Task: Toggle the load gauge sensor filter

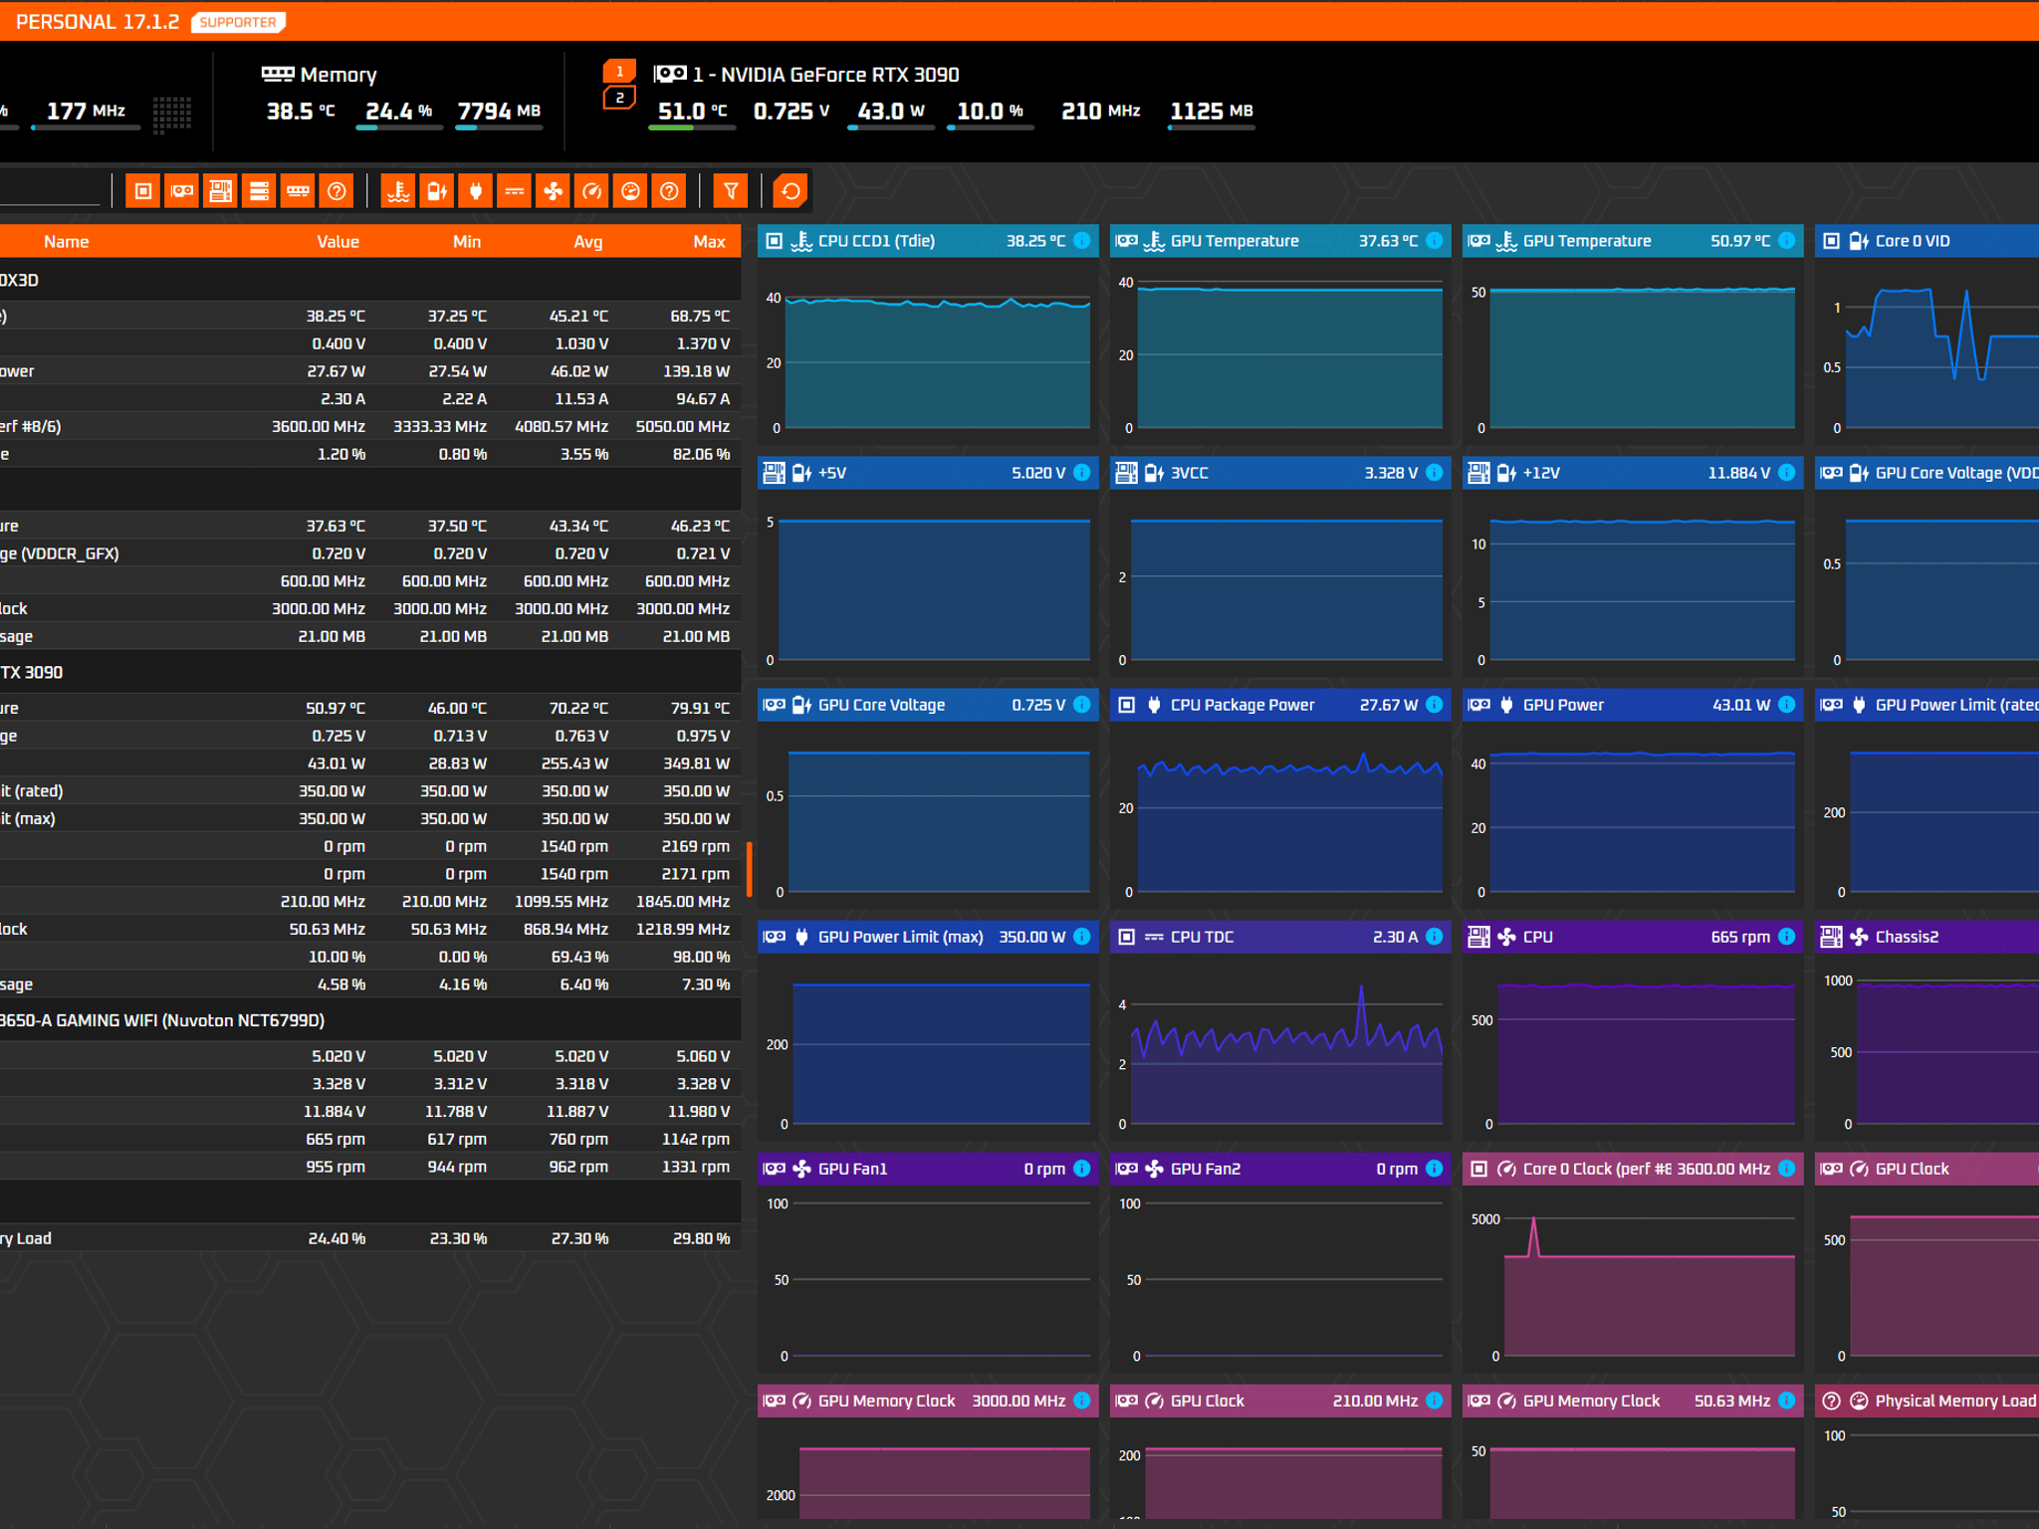Action: click(x=631, y=191)
